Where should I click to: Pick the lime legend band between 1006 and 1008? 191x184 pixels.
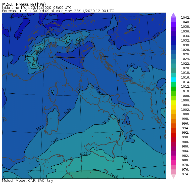(173, 98)
